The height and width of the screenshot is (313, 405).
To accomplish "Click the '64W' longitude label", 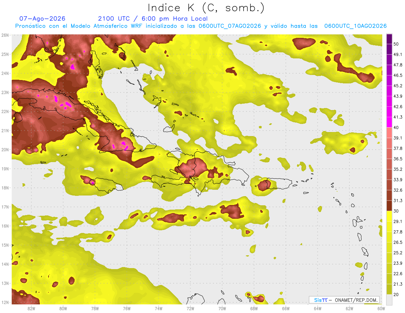I will [318, 308].
